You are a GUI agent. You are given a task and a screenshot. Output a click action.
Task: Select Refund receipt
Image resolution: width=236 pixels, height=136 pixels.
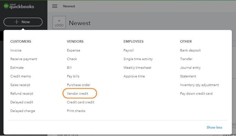point(22,93)
